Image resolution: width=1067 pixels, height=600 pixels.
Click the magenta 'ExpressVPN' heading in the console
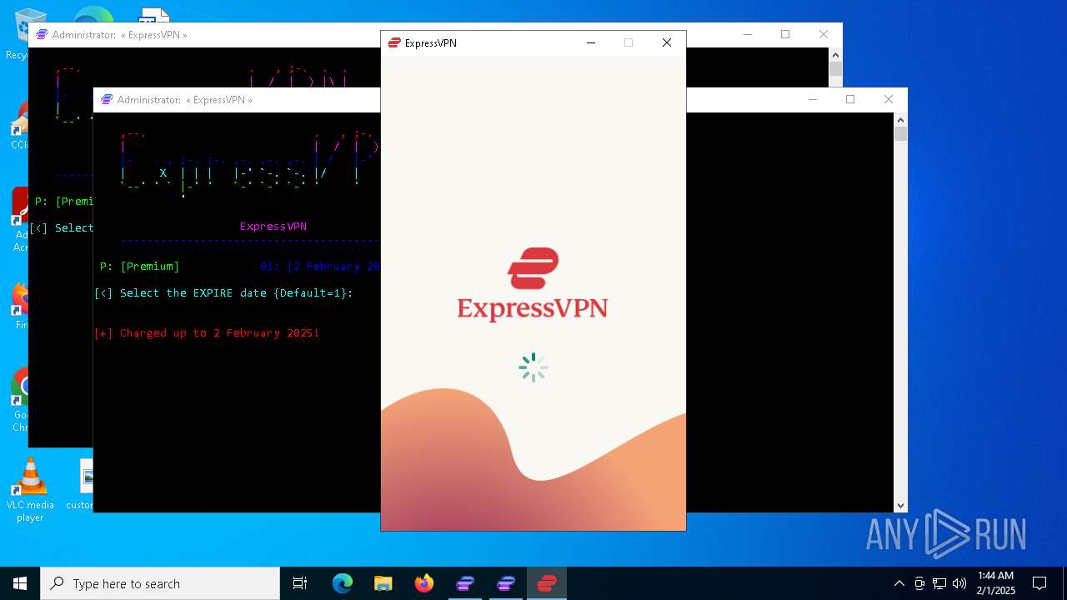(273, 227)
